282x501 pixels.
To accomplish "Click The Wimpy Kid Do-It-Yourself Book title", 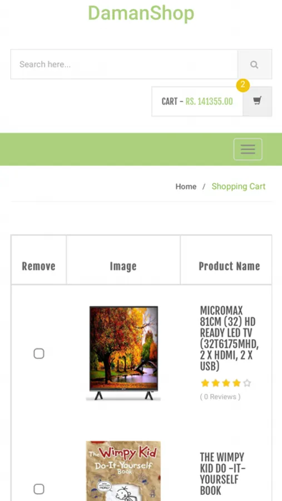I will point(222,474).
